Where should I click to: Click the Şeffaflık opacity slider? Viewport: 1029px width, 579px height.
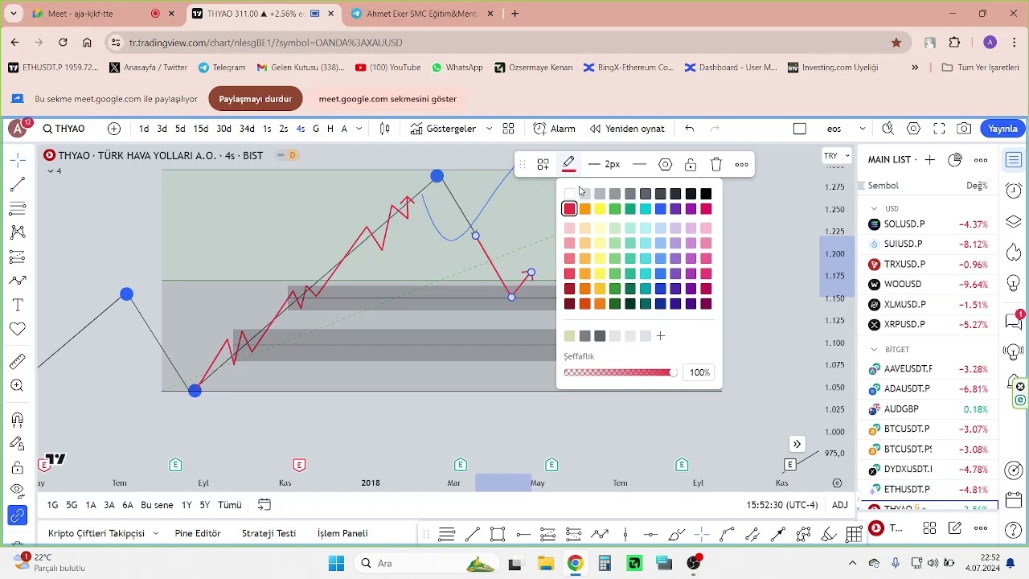(x=621, y=372)
